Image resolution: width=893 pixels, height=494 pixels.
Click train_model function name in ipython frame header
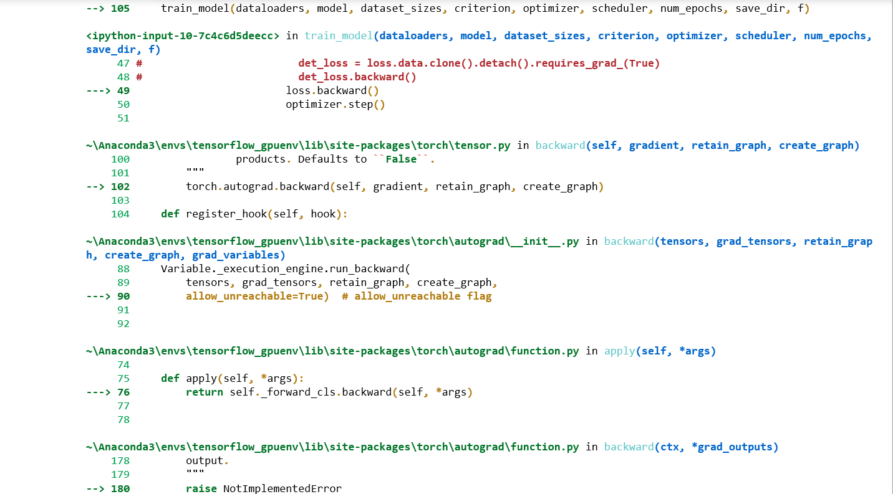339,36
